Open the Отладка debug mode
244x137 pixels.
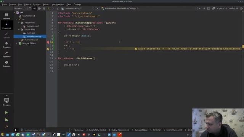click(6, 45)
